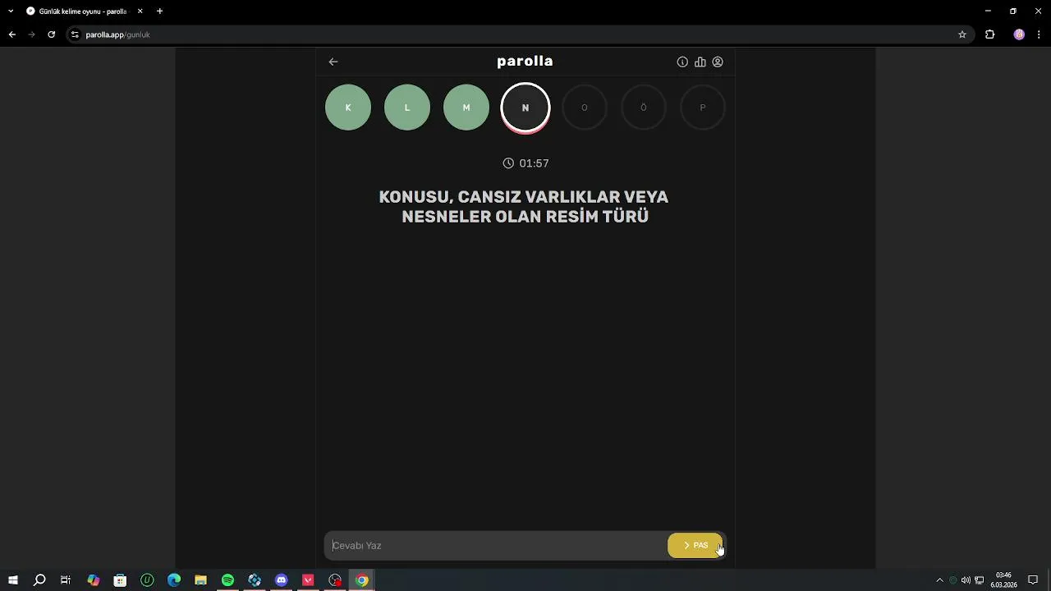Select the green letter M circle
The height and width of the screenshot is (591, 1051).
click(466, 108)
